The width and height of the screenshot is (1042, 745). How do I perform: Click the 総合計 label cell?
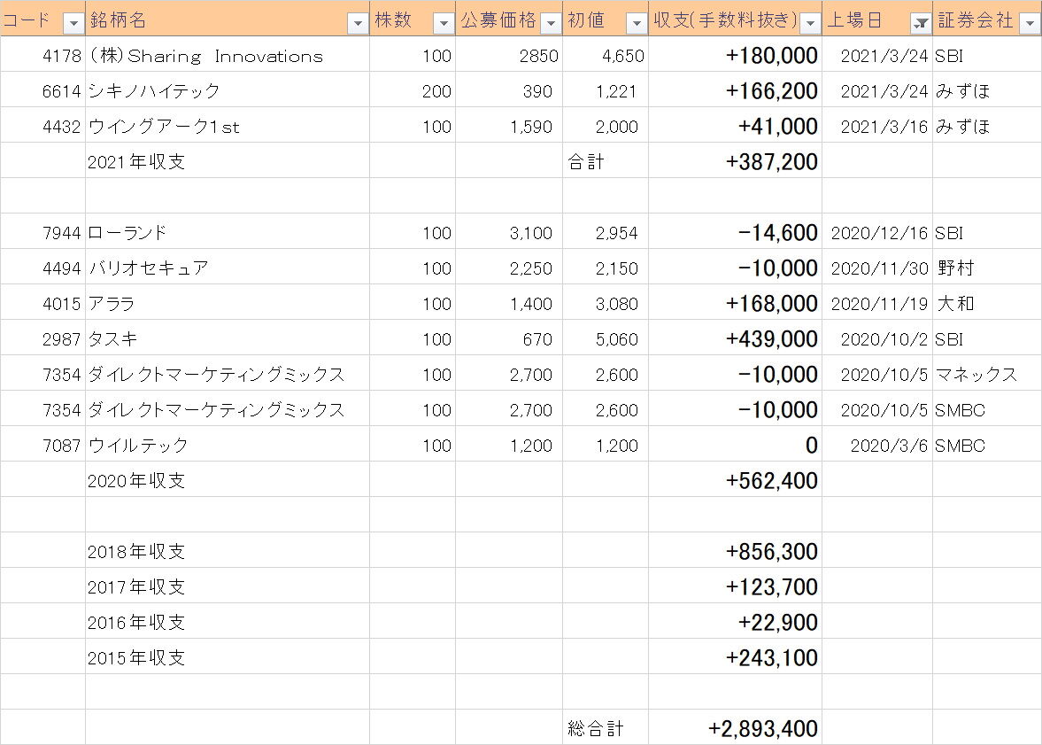pos(606,727)
